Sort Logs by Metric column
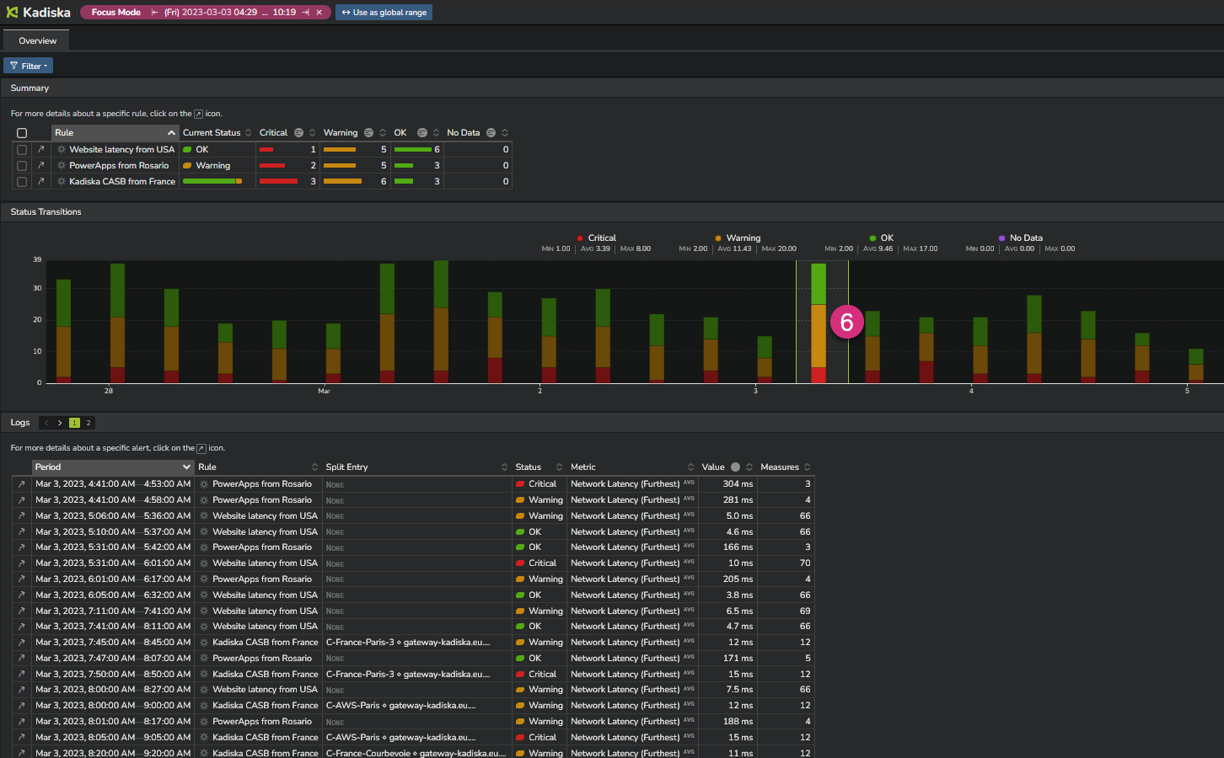This screenshot has height=758, width=1224. (x=632, y=467)
